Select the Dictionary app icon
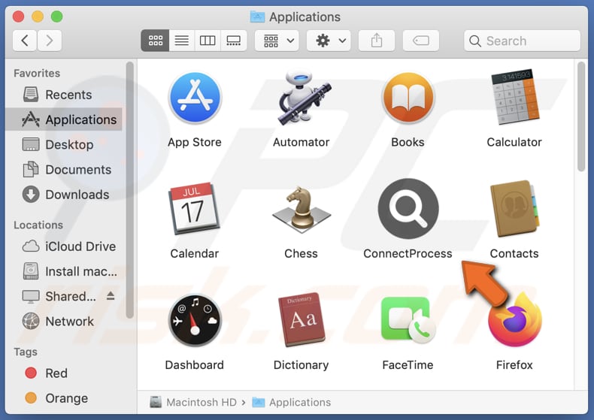 (x=302, y=320)
